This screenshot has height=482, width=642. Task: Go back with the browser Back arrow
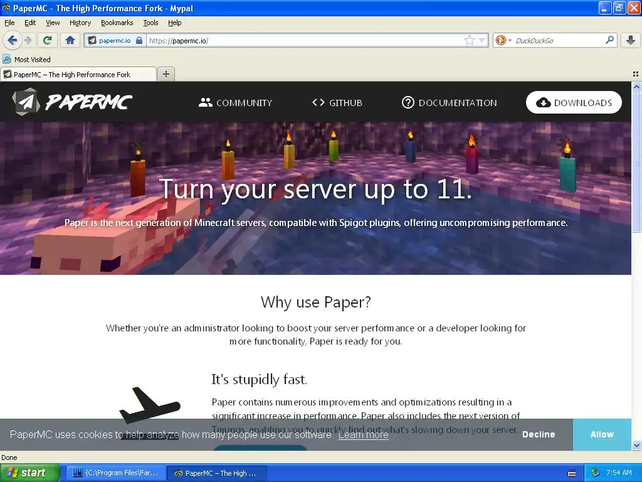[x=12, y=40]
